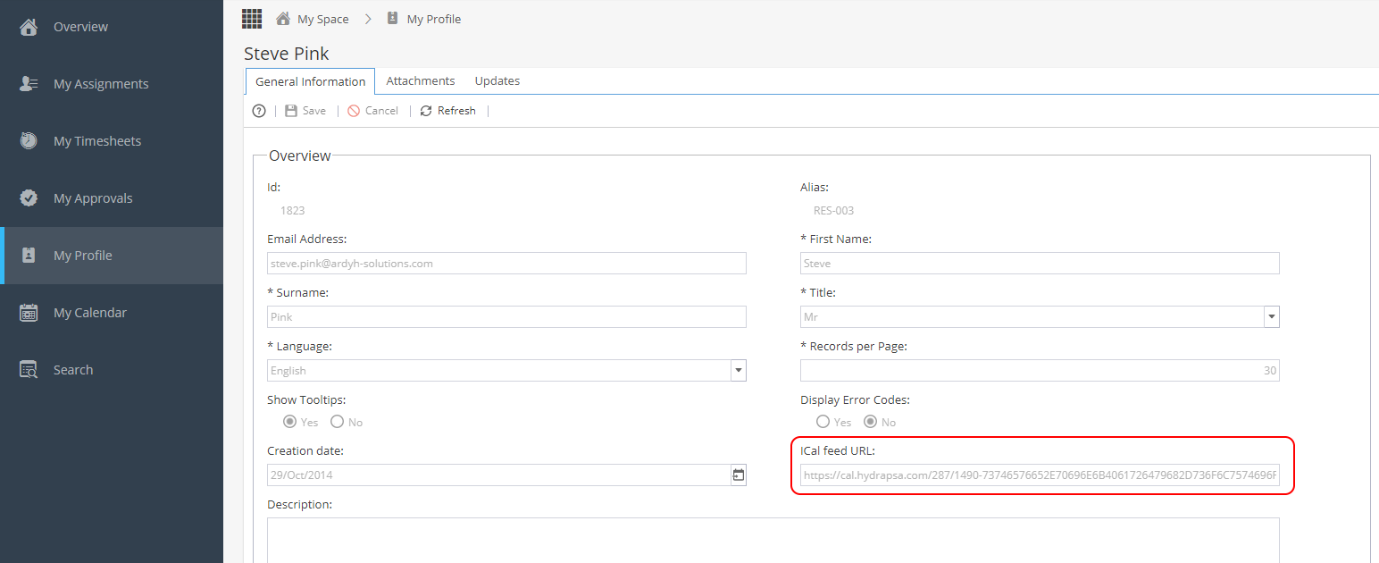Set Show Tooltips to No
Screen dimensions: 1379x563
pyautogui.click(x=336, y=421)
